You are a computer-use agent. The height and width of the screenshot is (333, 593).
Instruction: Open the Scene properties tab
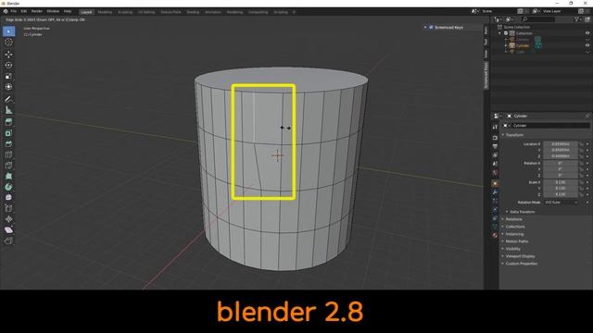(x=495, y=164)
